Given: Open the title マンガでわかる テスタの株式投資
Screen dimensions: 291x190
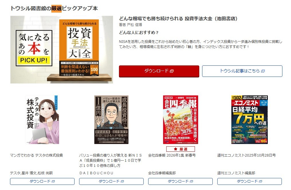Looking at the screenshot, I should click(x=36, y=155).
